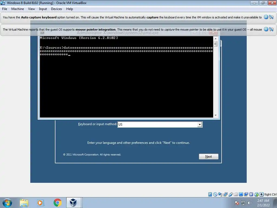Launch Windows Media Player from taskbar
The width and height of the screenshot is (277, 208).
(x=41, y=203)
